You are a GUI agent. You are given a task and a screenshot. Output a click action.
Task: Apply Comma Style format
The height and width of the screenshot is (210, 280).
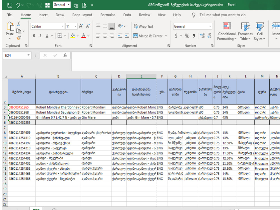point(194,36)
